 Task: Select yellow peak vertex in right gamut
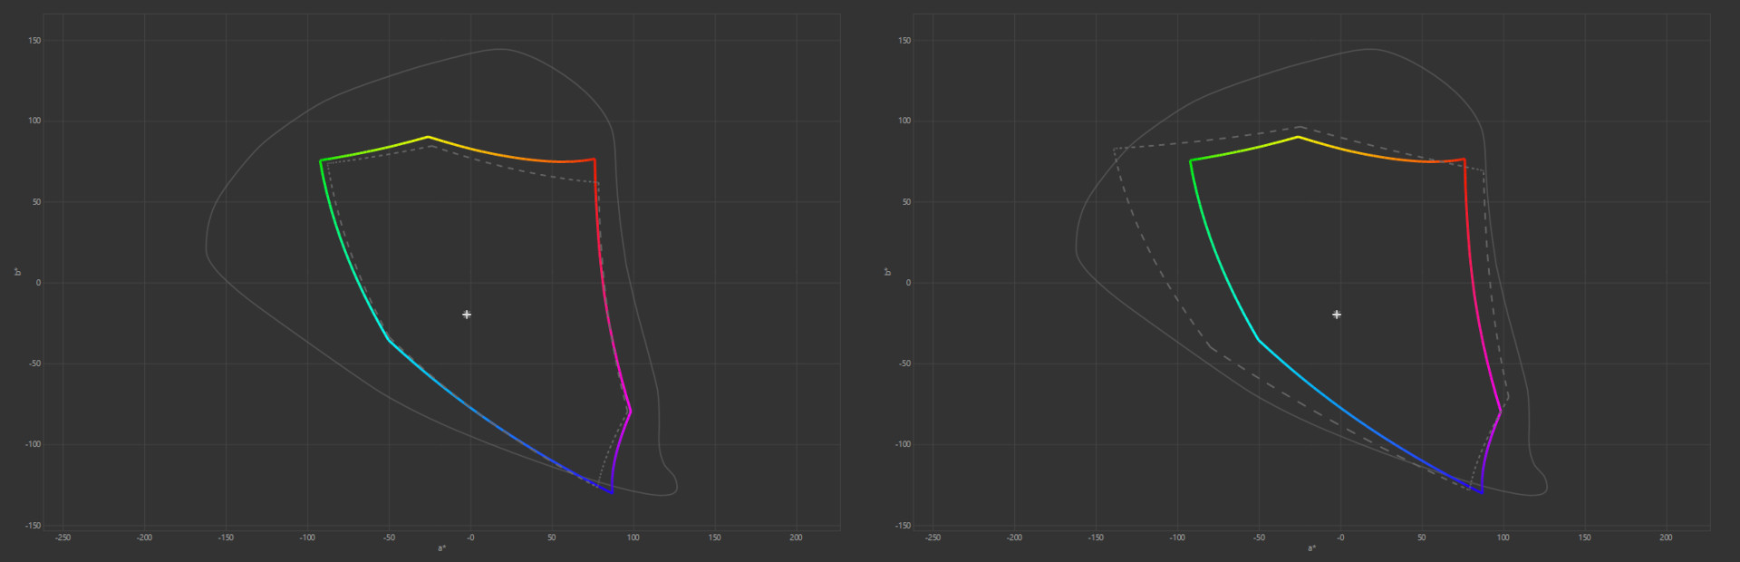pyautogui.click(x=1298, y=137)
